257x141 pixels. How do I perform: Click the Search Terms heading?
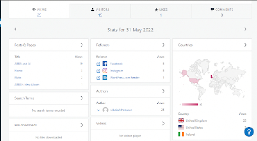coord(24,98)
